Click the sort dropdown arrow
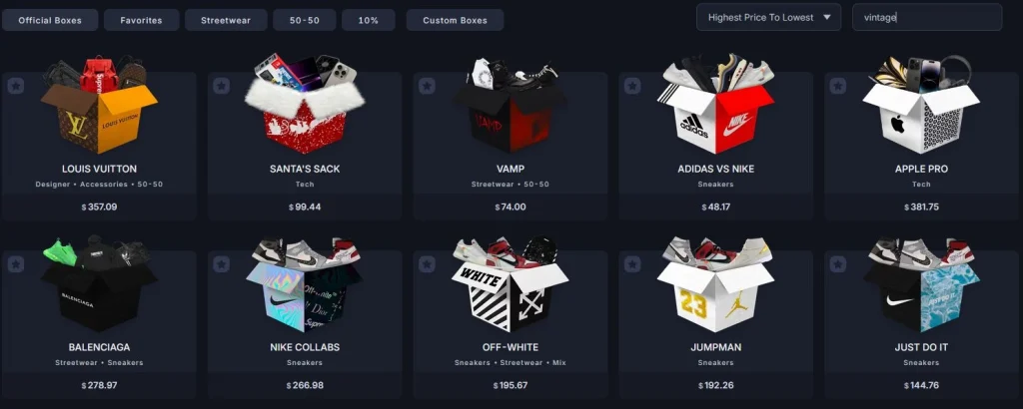The image size is (1023, 409). (x=827, y=18)
